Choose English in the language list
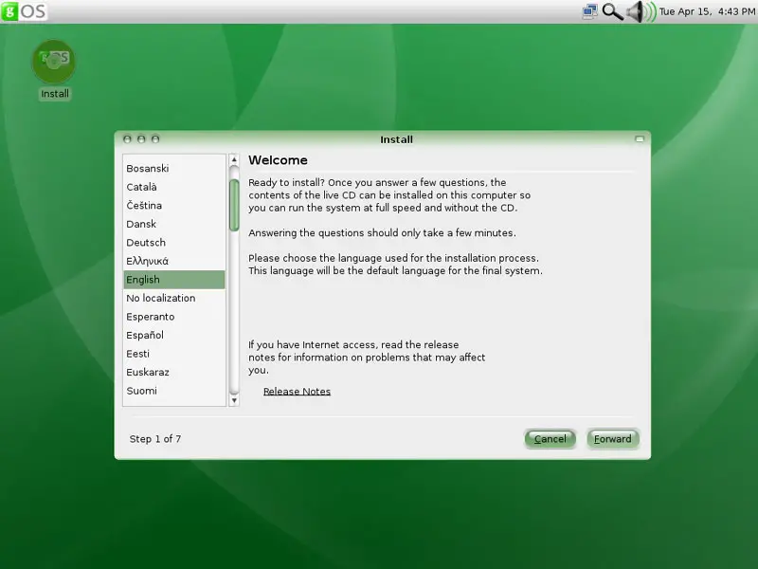Viewport: 758px width, 569px height. click(143, 280)
